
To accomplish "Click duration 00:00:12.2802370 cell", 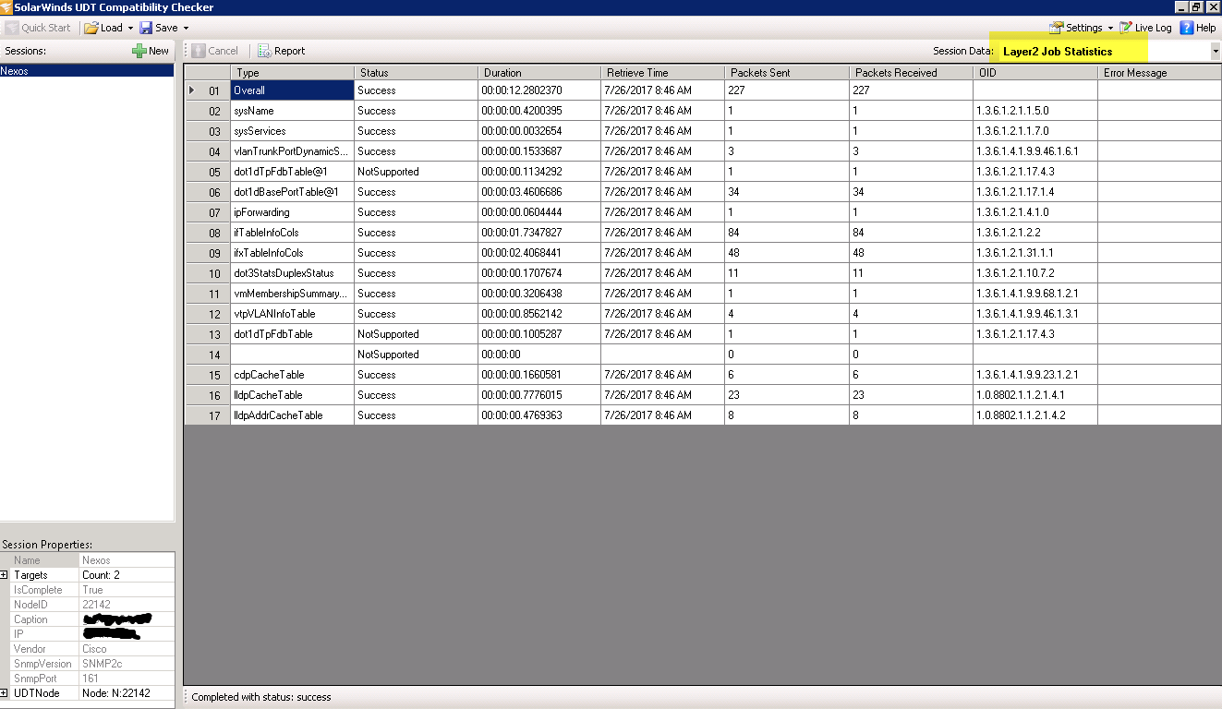I will pyautogui.click(x=539, y=90).
